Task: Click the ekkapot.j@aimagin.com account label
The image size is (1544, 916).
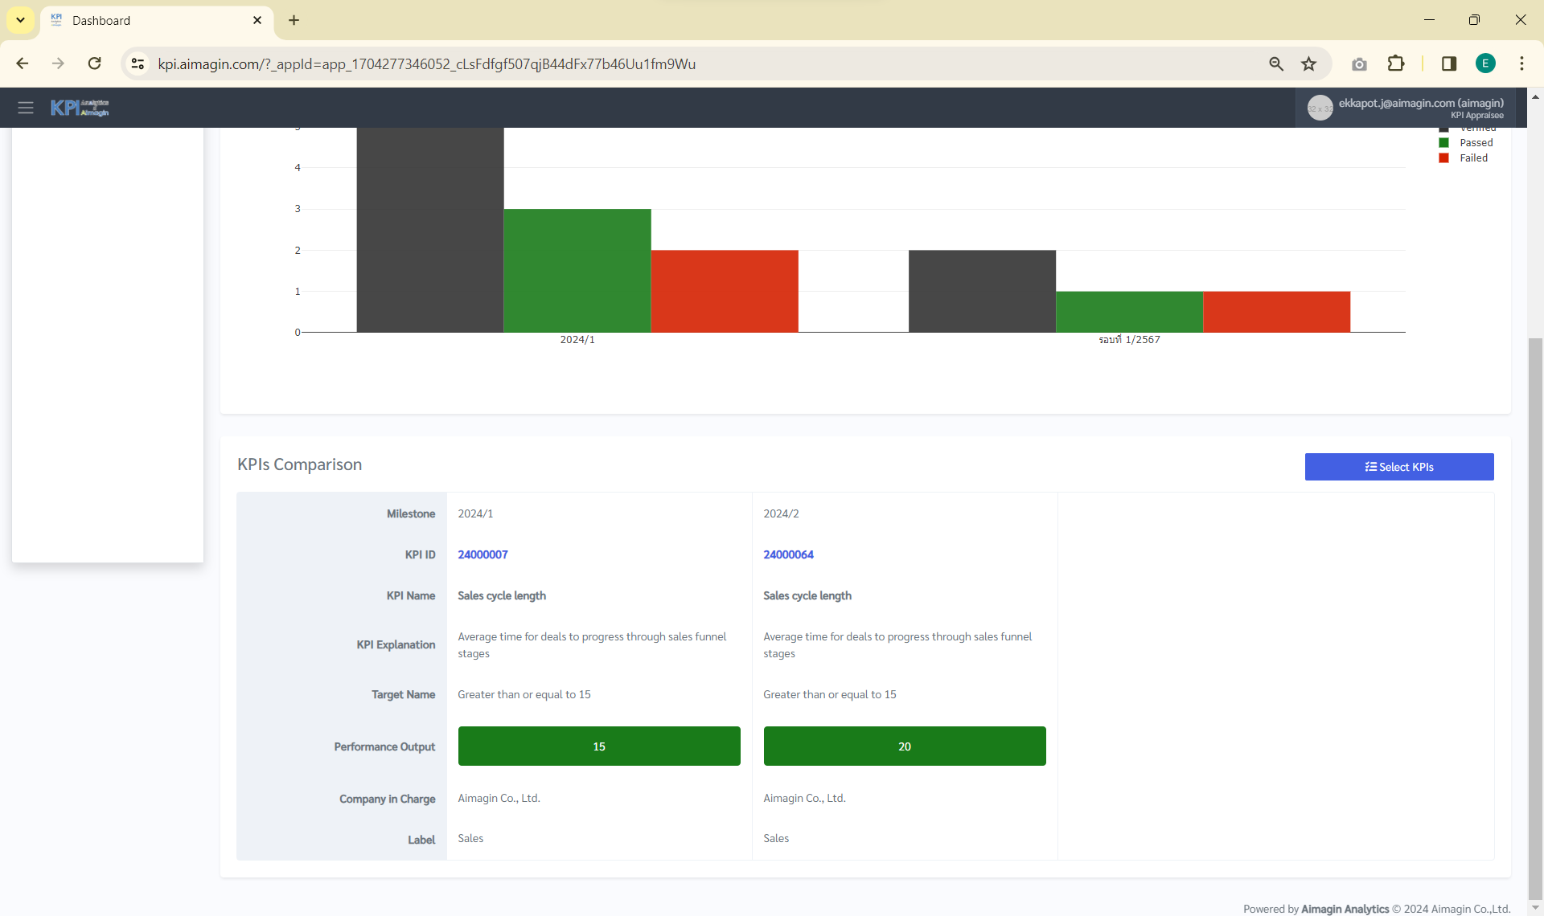Action: pyautogui.click(x=1421, y=103)
